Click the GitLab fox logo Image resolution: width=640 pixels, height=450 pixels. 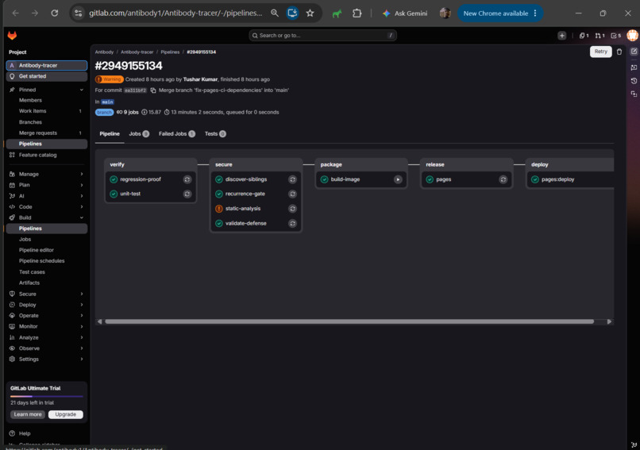[12, 36]
